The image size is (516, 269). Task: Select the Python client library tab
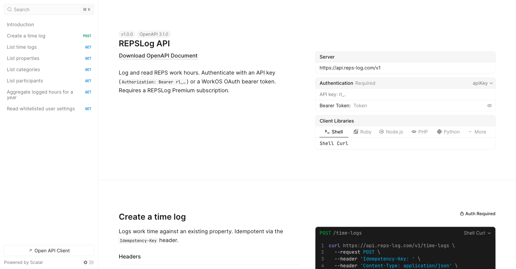pyautogui.click(x=448, y=132)
